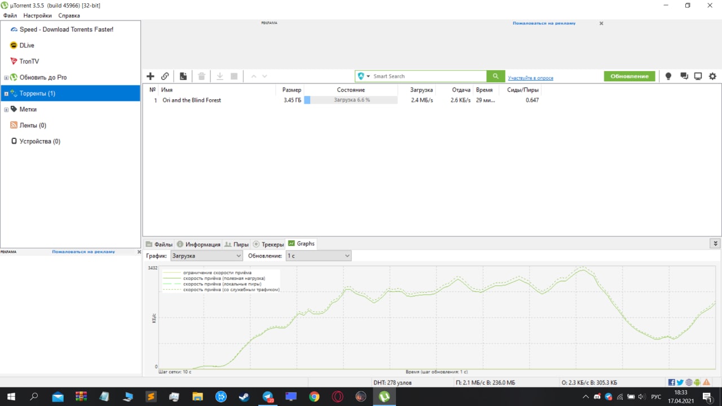
Task: Click sidebar Пожаловаться на рекламу link
Action: tap(83, 251)
